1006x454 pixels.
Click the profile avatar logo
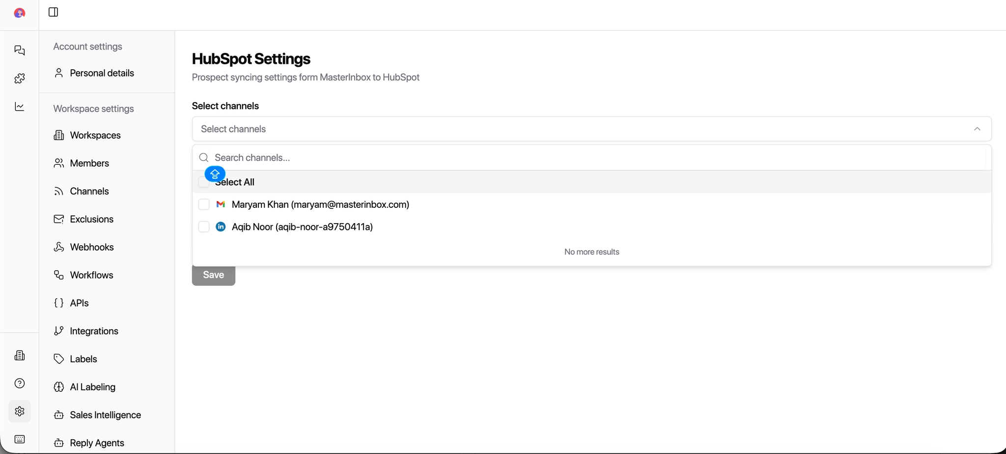point(20,13)
